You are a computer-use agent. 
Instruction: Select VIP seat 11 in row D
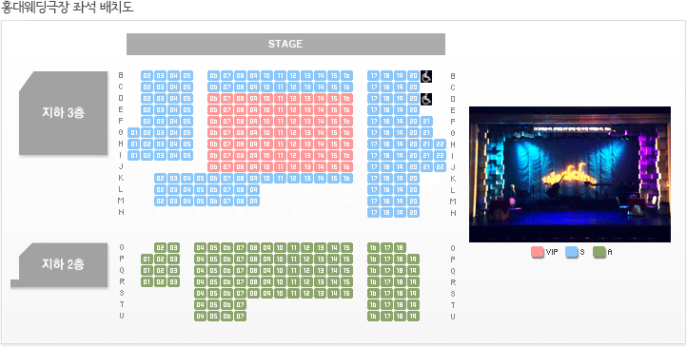pyautogui.click(x=280, y=99)
